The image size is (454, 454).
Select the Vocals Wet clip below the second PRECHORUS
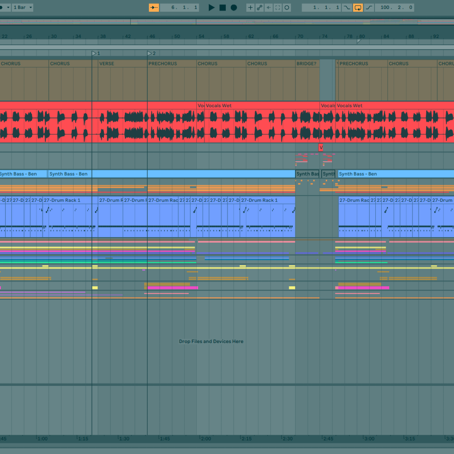(395, 122)
